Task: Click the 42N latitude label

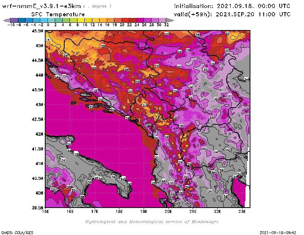Action: (39, 134)
